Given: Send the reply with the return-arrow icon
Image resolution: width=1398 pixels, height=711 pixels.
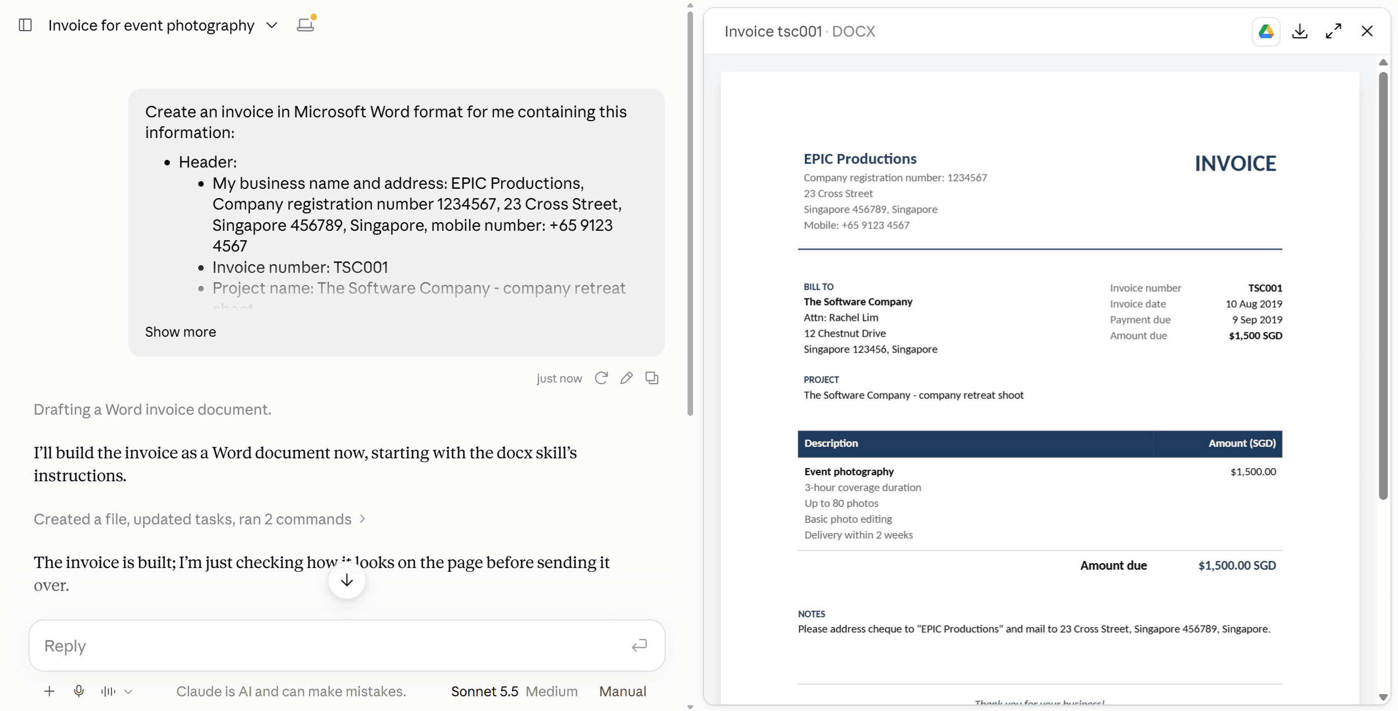Looking at the screenshot, I should click(x=639, y=646).
